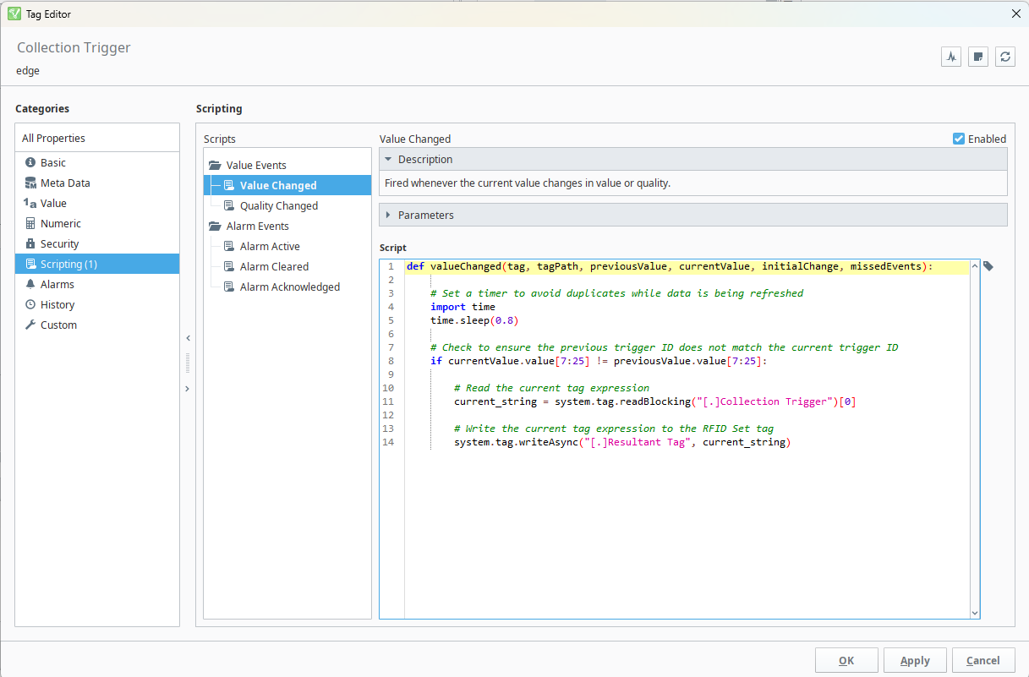Viewport: 1029px width, 677px height.
Task: Open the Security lock category
Action: (x=59, y=243)
